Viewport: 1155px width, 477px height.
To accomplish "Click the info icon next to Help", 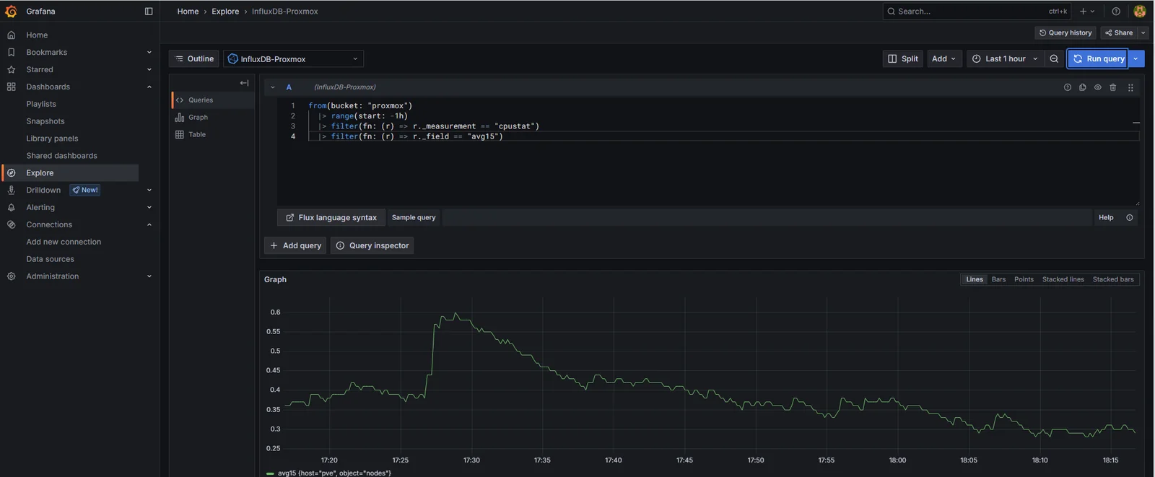I will (x=1130, y=217).
